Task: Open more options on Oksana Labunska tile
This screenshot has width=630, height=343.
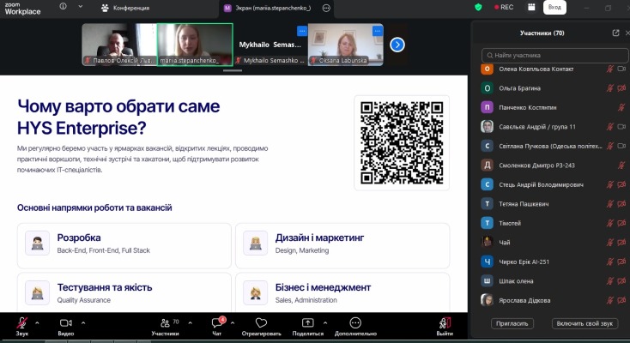Action: click(x=378, y=31)
